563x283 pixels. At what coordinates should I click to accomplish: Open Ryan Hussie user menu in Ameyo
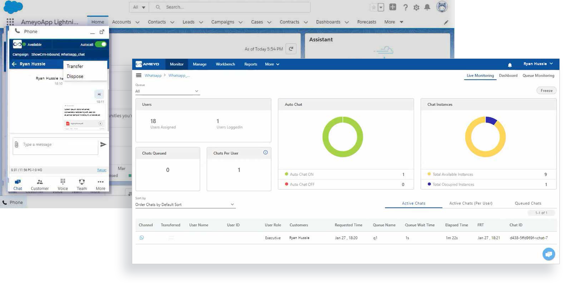538,64
